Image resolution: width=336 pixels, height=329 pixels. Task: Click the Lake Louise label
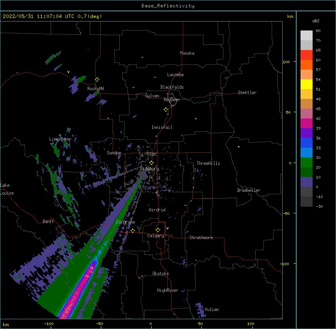7,189
